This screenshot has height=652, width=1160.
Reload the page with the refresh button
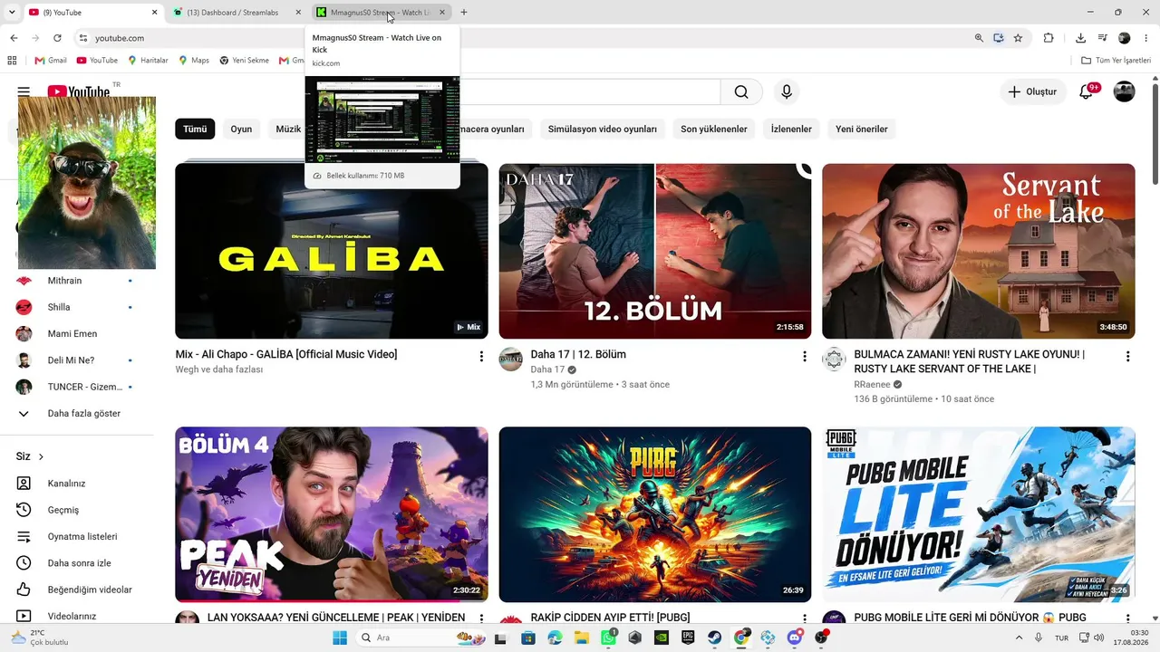[57, 38]
